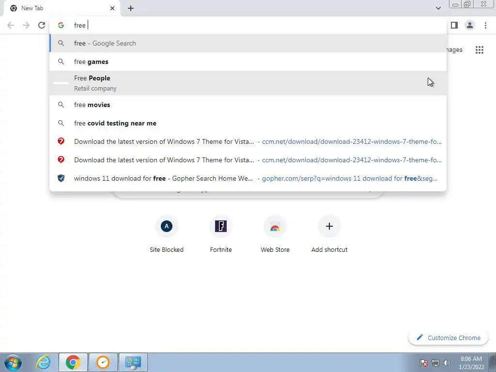This screenshot has width=496, height=372.
Task: Open the Windows Start menu orb
Action: (13, 362)
